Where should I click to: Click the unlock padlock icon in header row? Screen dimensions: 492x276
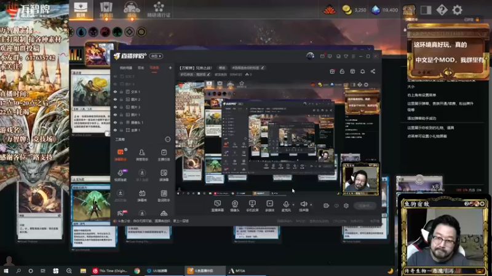[x=342, y=71]
